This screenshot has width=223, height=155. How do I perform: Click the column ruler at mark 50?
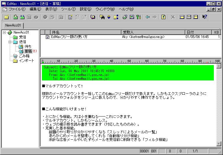[129, 61]
